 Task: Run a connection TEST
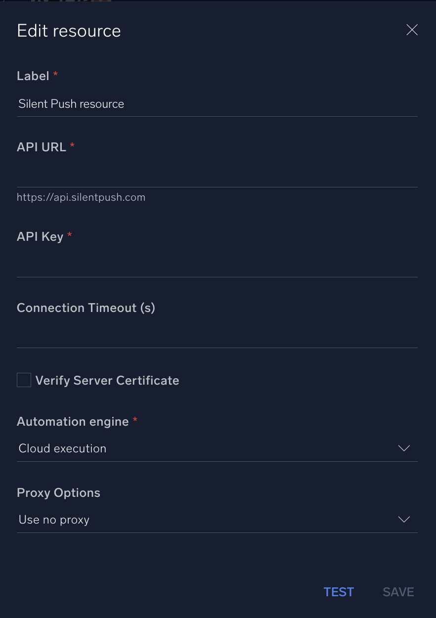[339, 592]
